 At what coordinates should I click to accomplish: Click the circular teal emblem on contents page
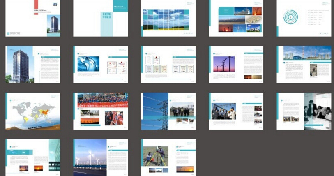coord(290,17)
